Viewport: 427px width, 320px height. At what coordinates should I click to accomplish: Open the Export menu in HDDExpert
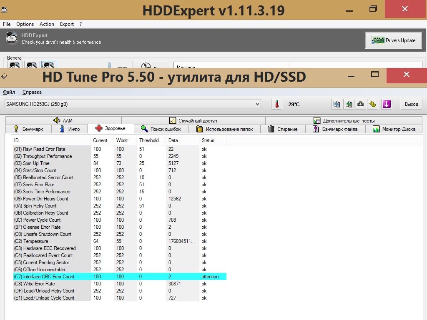coord(67,24)
